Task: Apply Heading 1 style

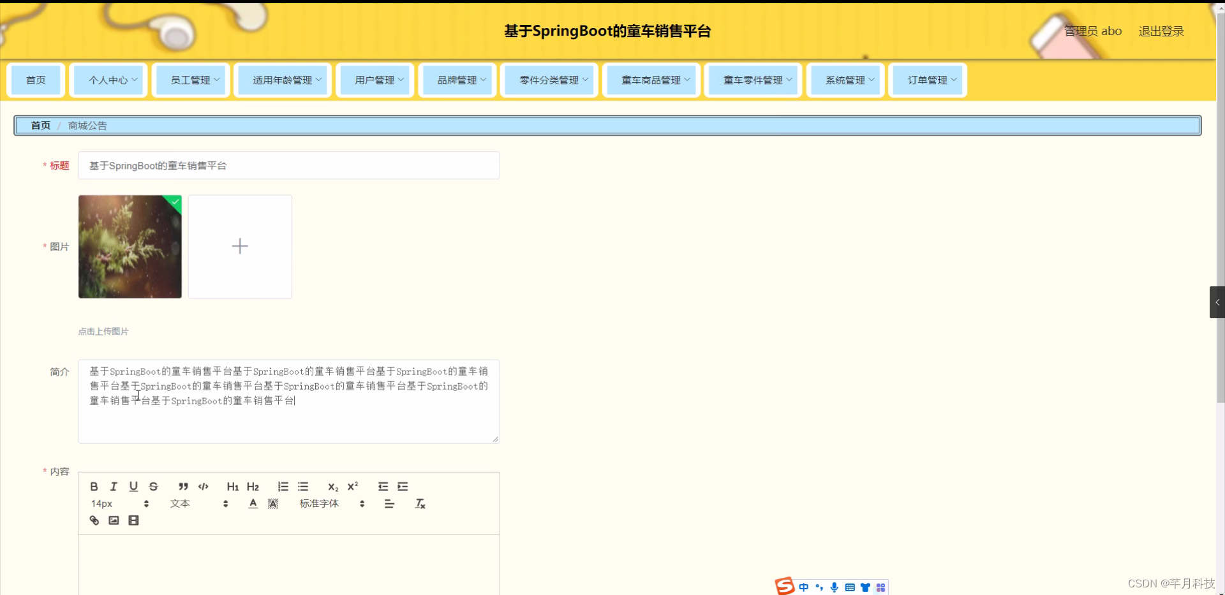Action: (x=233, y=487)
